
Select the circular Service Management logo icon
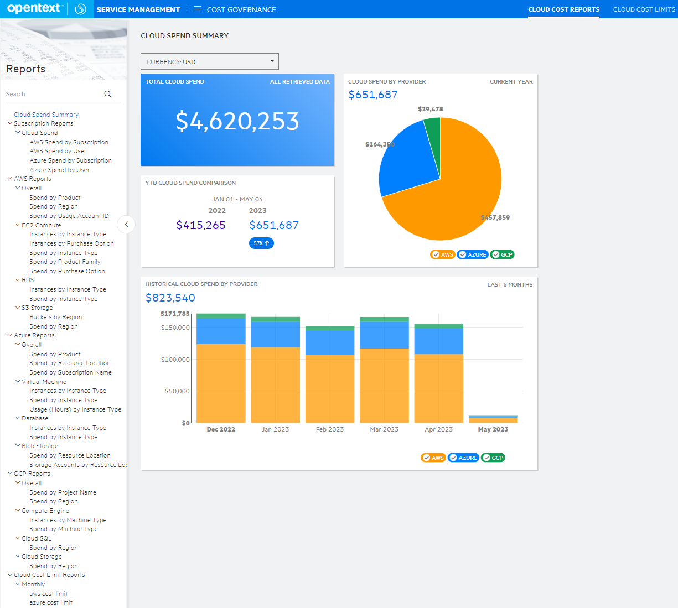[80, 9]
